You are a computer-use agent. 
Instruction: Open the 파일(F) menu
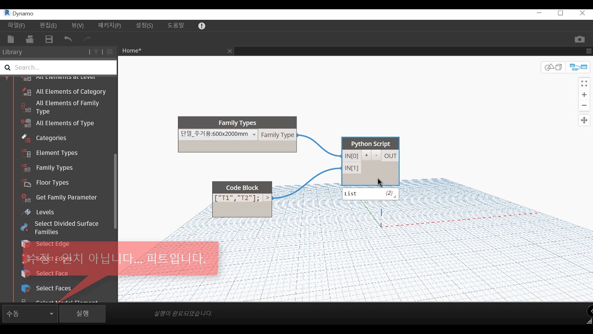coord(16,26)
